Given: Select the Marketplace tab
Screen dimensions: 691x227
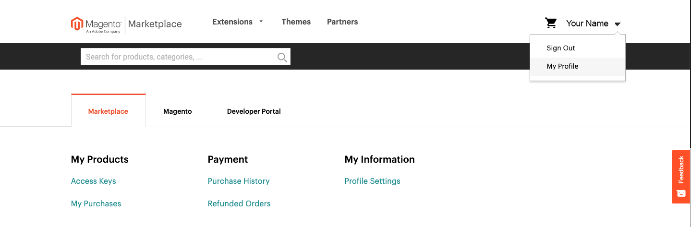Looking at the screenshot, I should 108,111.
